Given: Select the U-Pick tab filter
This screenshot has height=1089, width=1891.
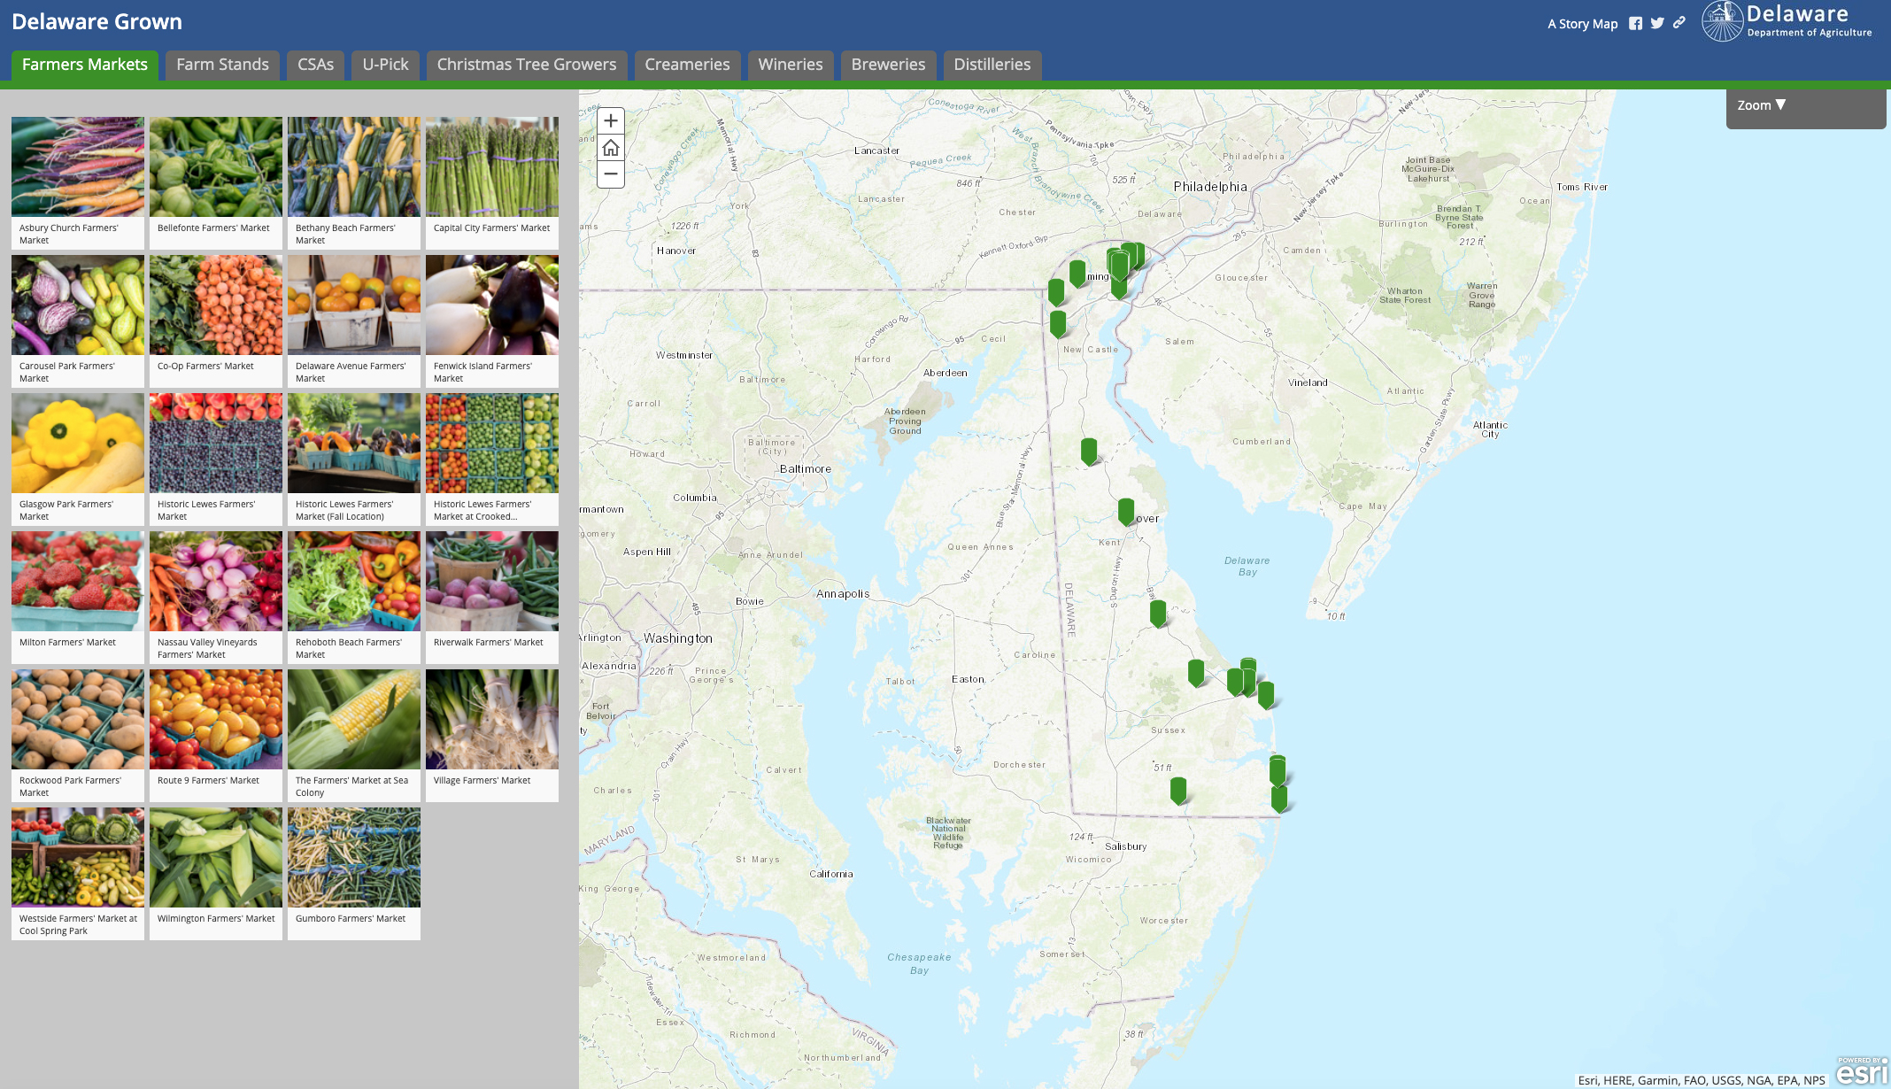Looking at the screenshot, I should pos(384,64).
